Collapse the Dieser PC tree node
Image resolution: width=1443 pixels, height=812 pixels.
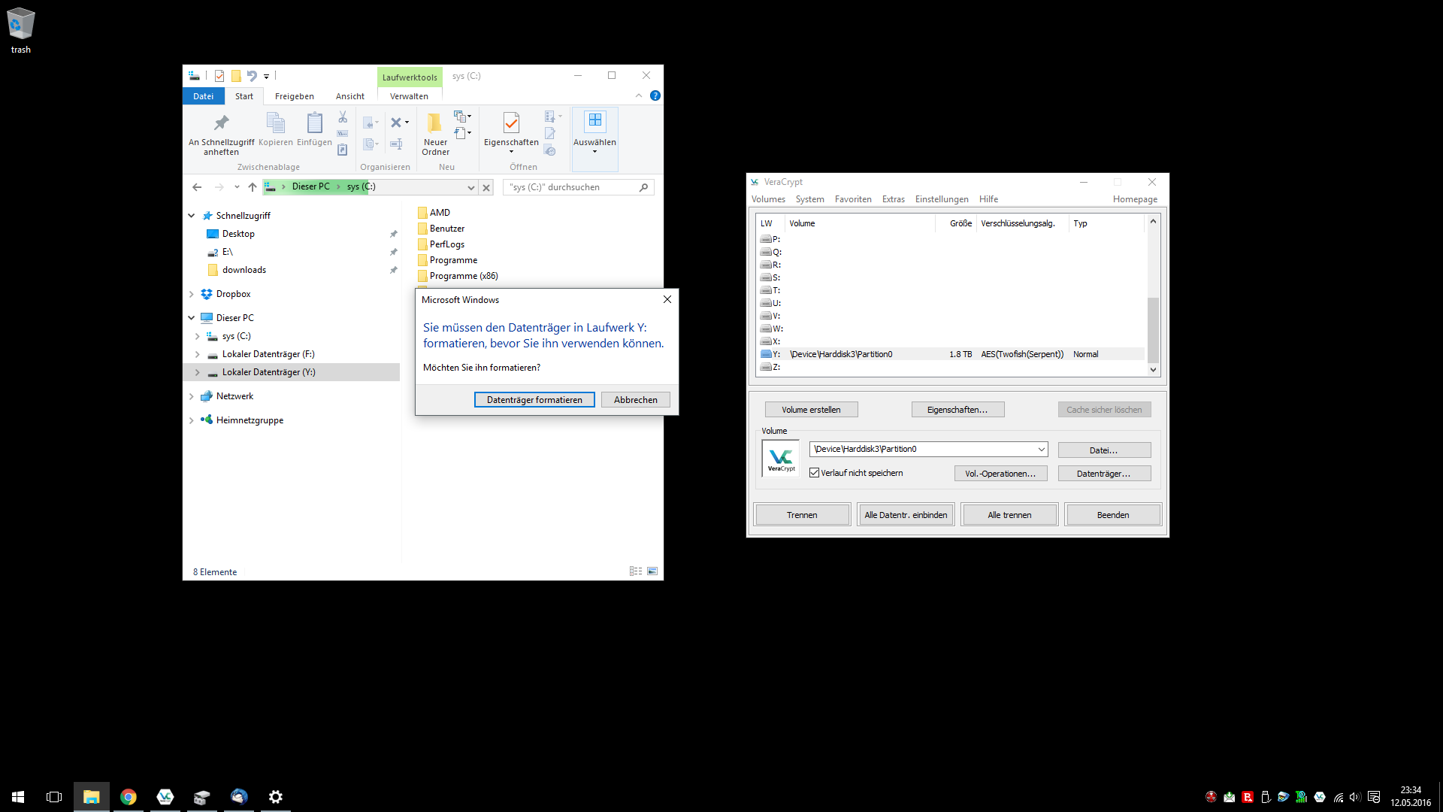tap(192, 318)
